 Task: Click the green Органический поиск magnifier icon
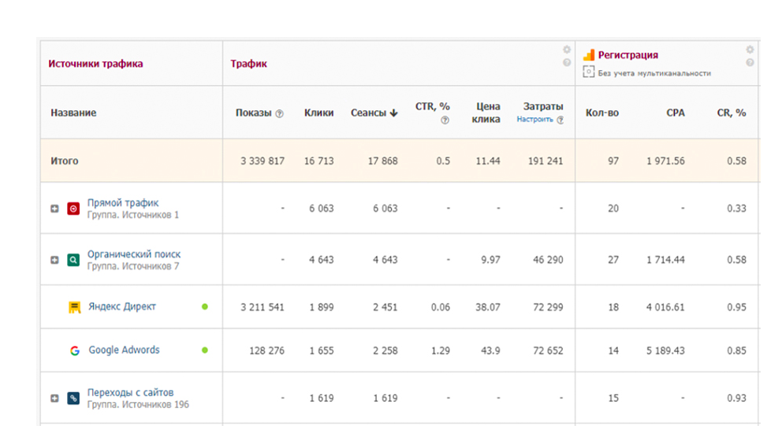(73, 260)
